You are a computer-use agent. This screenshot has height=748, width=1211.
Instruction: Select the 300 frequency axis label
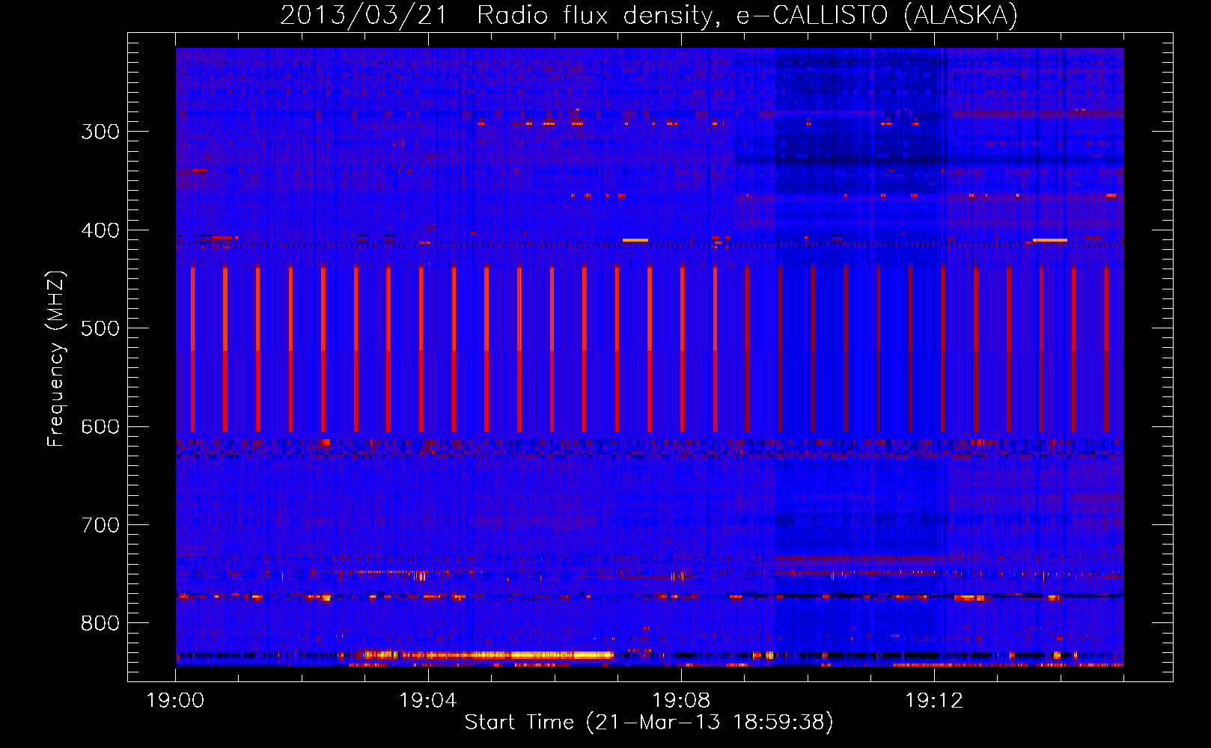(100, 132)
